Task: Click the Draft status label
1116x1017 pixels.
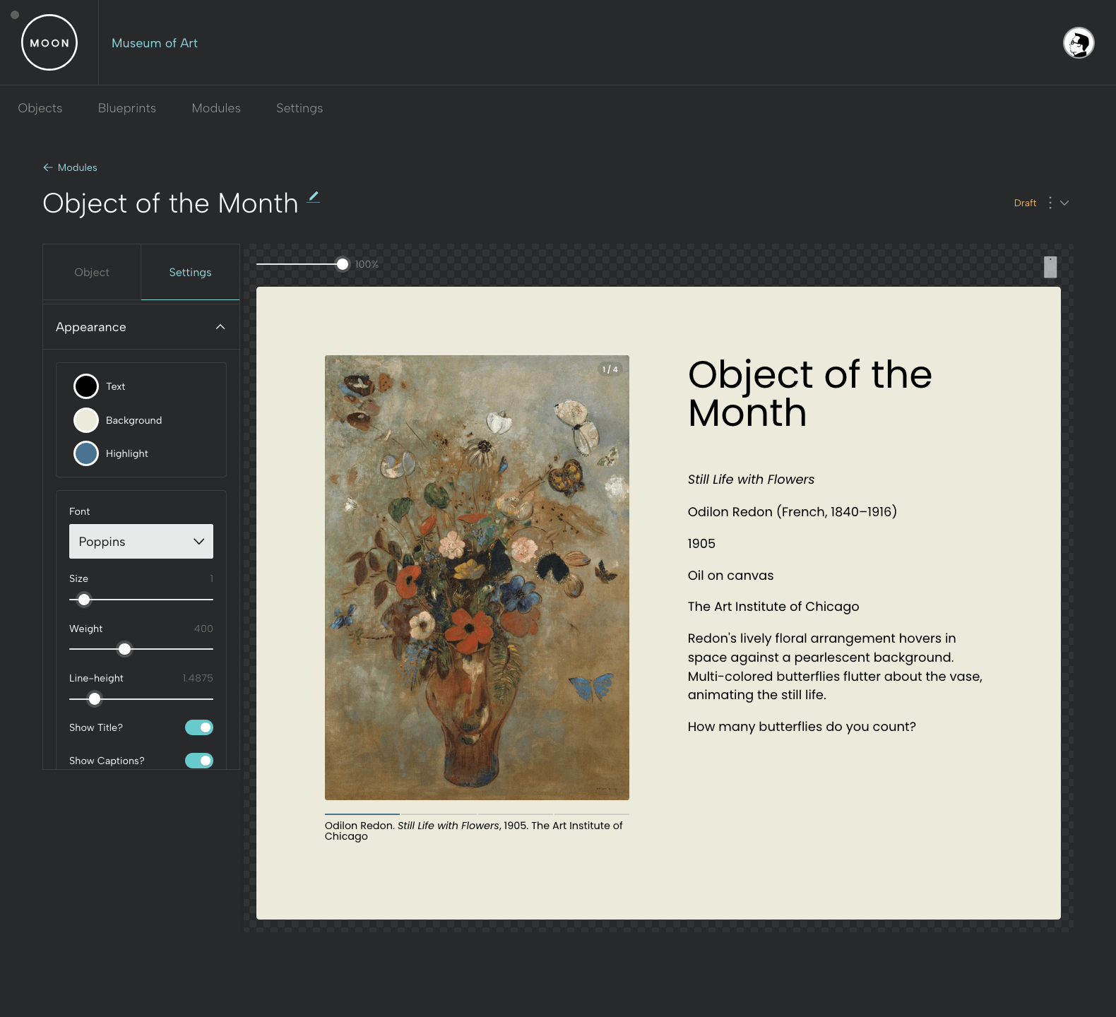Action: pos(1025,203)
